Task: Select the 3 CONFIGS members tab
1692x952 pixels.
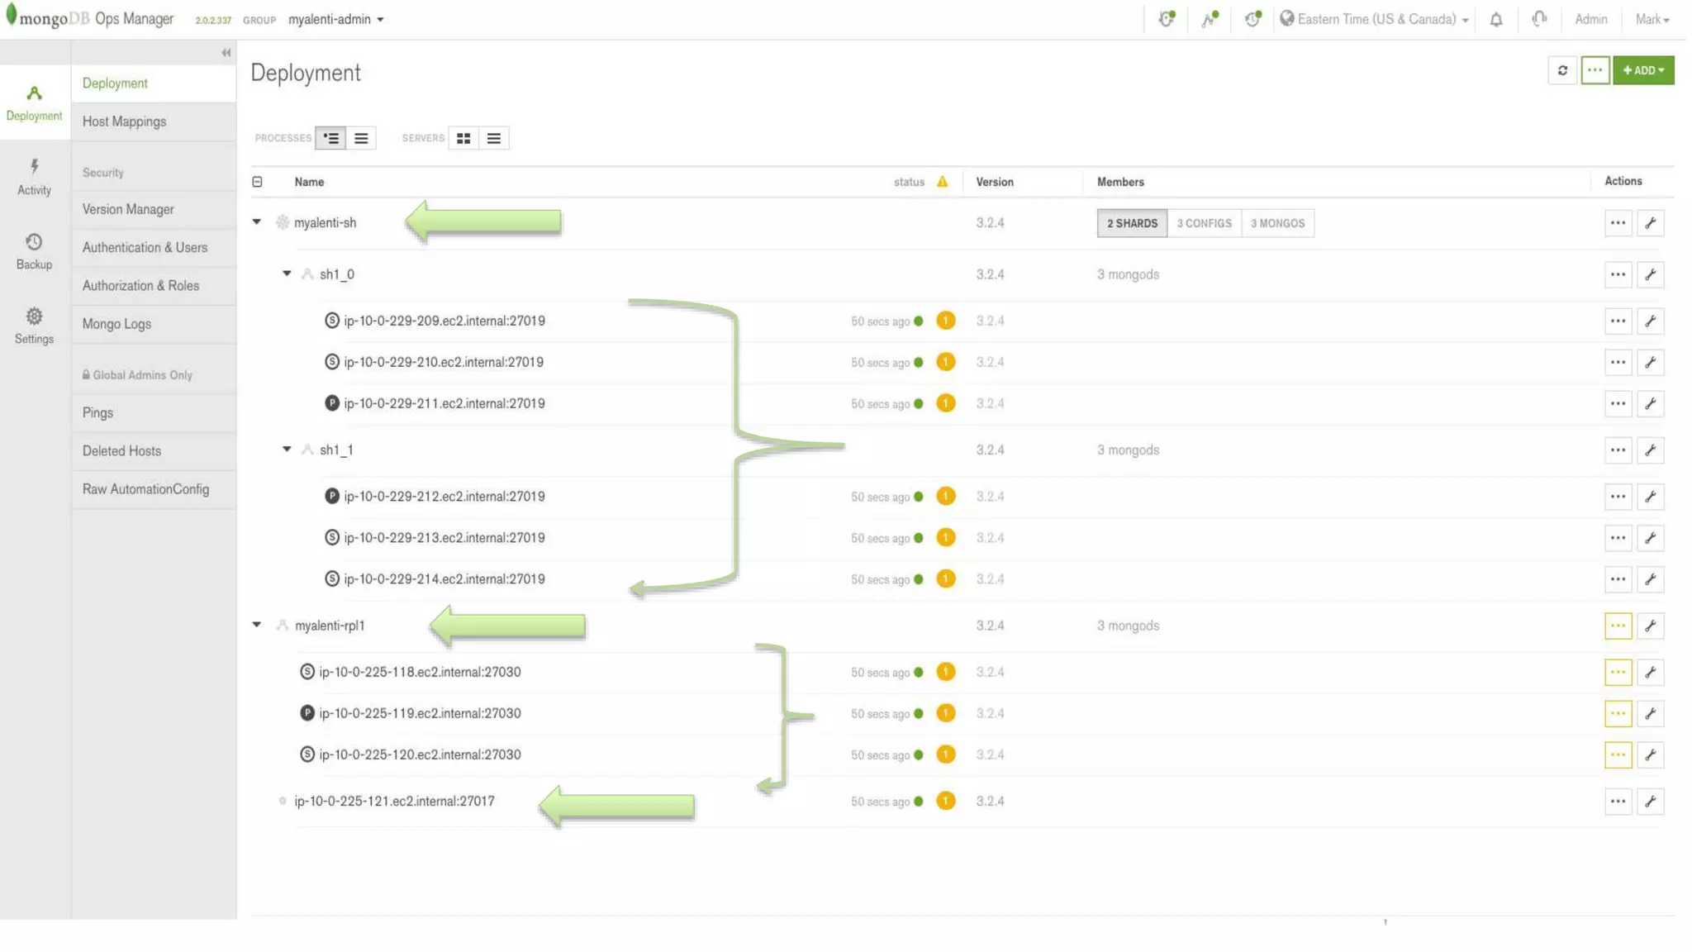Action: 1204,223
